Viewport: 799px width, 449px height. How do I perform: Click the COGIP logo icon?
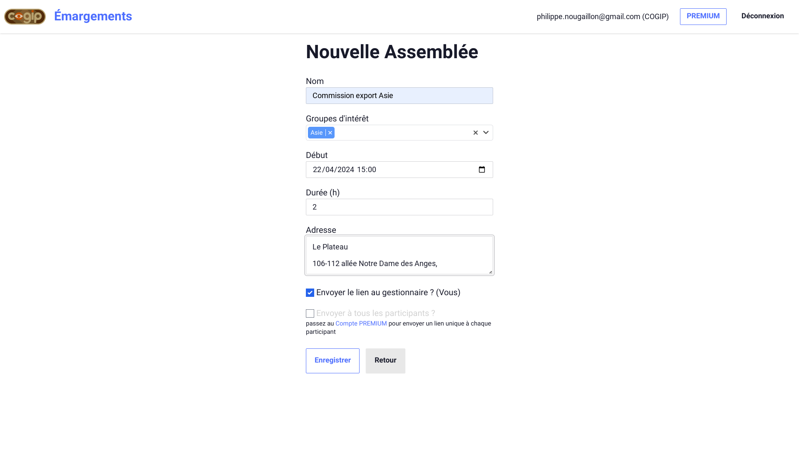(x=25, y=17)
